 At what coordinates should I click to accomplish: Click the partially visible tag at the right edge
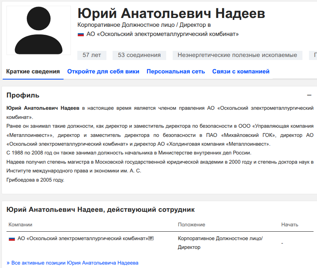pyautogui.click(x=313, y=55)
